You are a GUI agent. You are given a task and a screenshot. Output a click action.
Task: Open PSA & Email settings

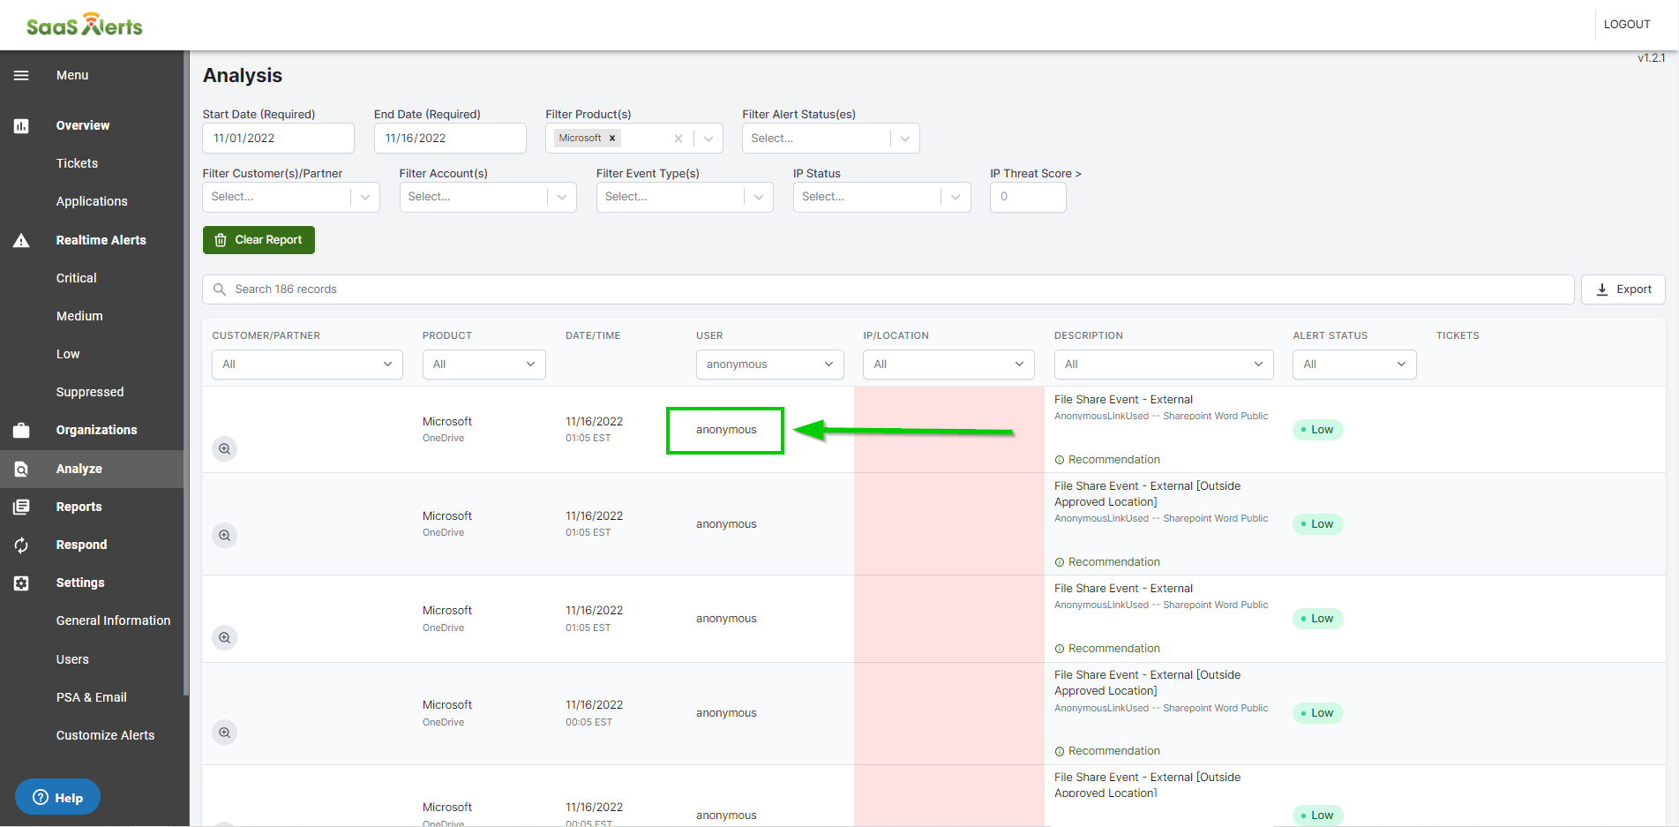[x=92, y=697]
